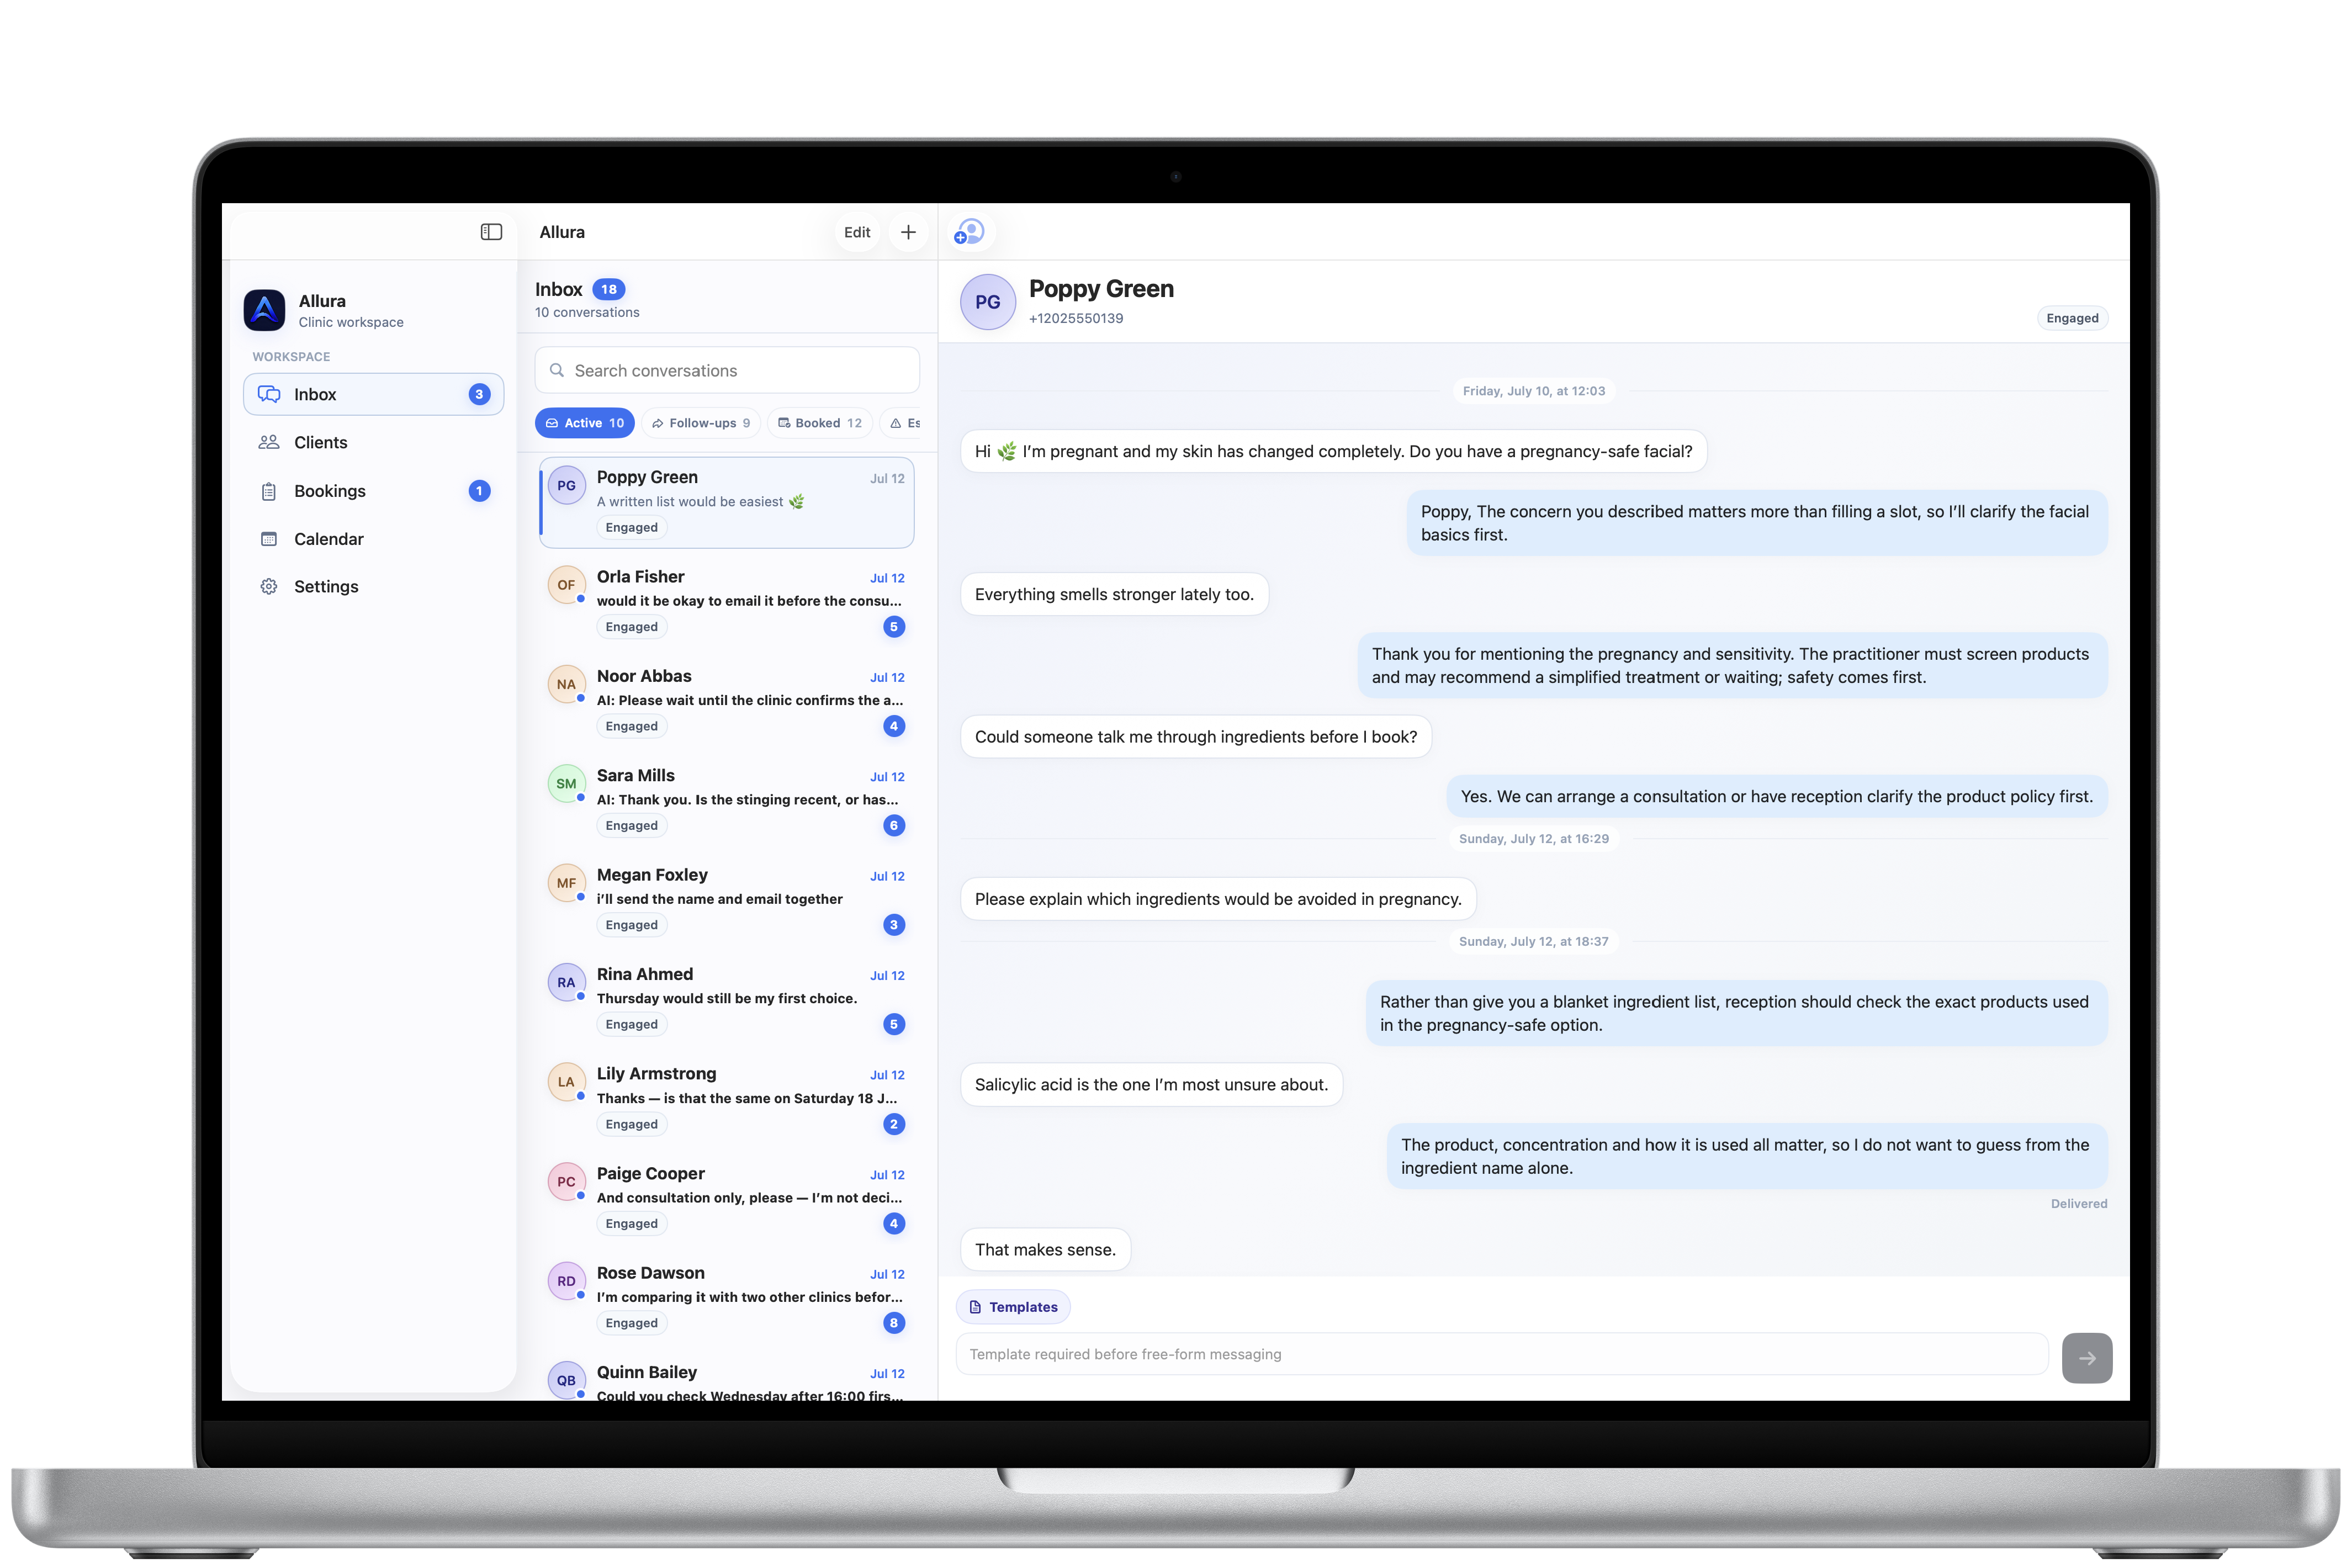Click Rose Dawson unread badge 8

894,1323
